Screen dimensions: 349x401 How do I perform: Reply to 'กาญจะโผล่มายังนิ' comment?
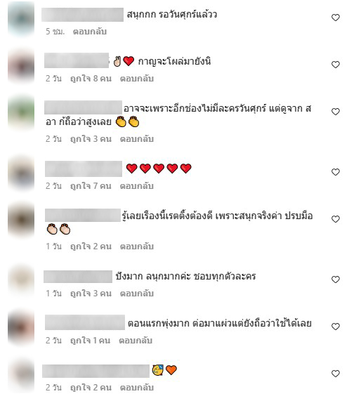137,79
